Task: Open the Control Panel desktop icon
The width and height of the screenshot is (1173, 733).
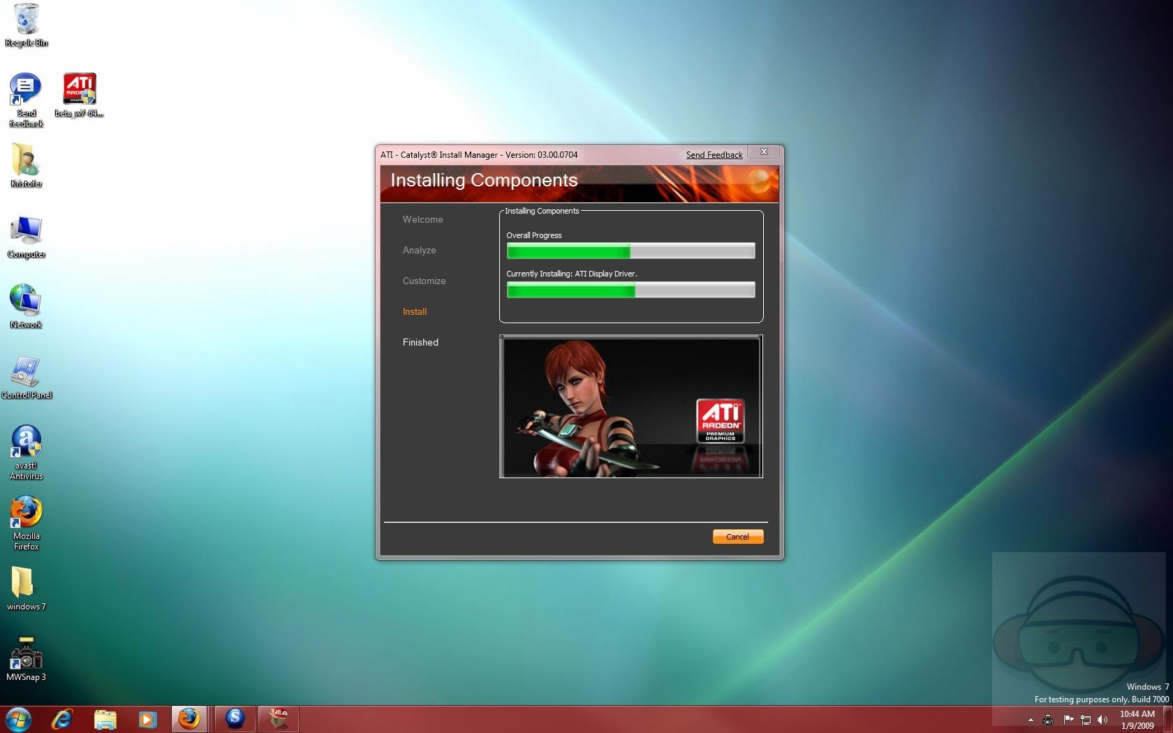Action: tap(27, 373)
